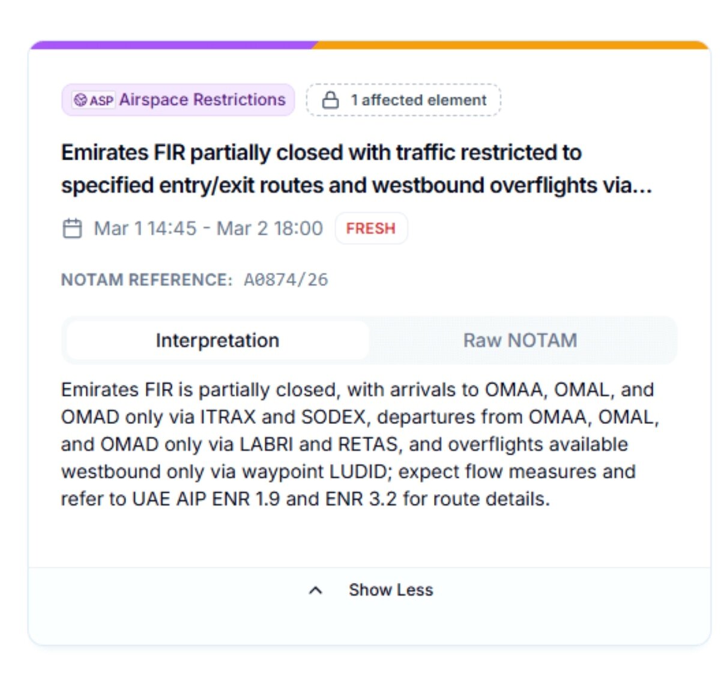This screenshot has height=679, width=724.
Task: Toggle the FRESH recency indicator
Action: point(372,228)
